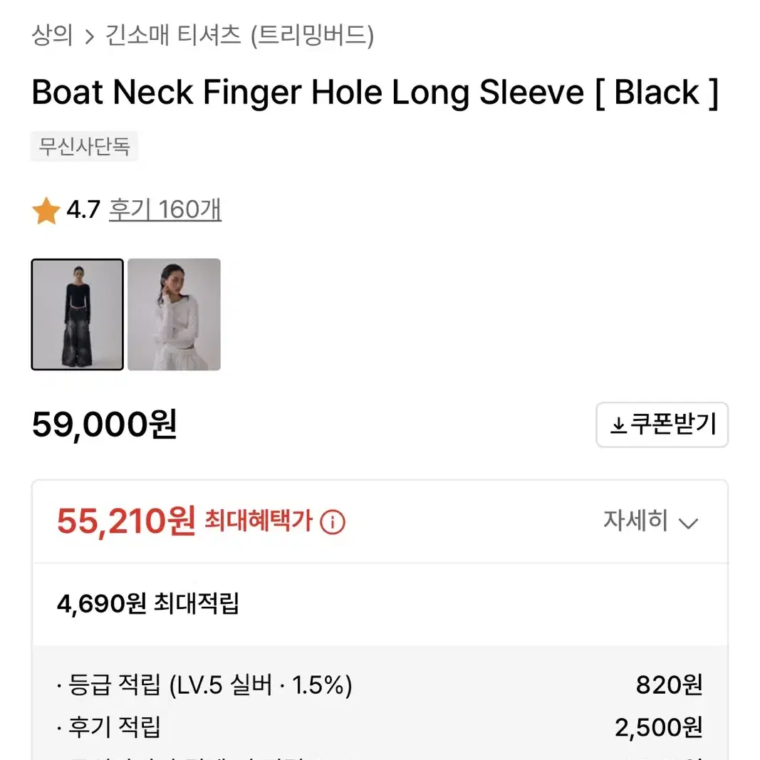Click the 등급 적립 LV.5 실버 row

pyautogui.click(x=206, y=686)
